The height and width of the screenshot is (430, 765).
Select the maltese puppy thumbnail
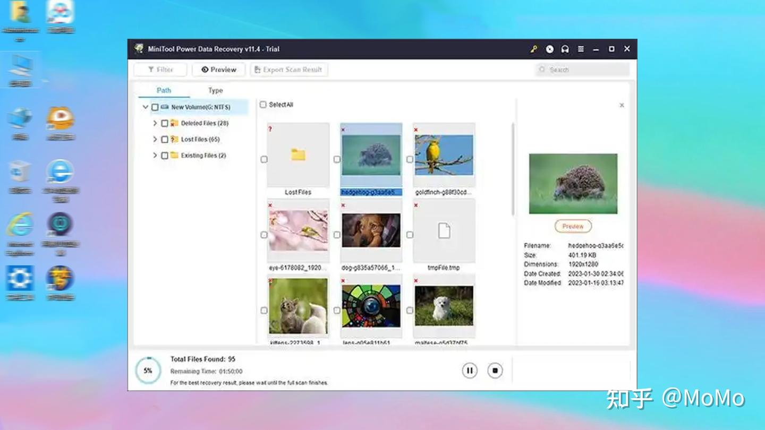coord(444,306)
